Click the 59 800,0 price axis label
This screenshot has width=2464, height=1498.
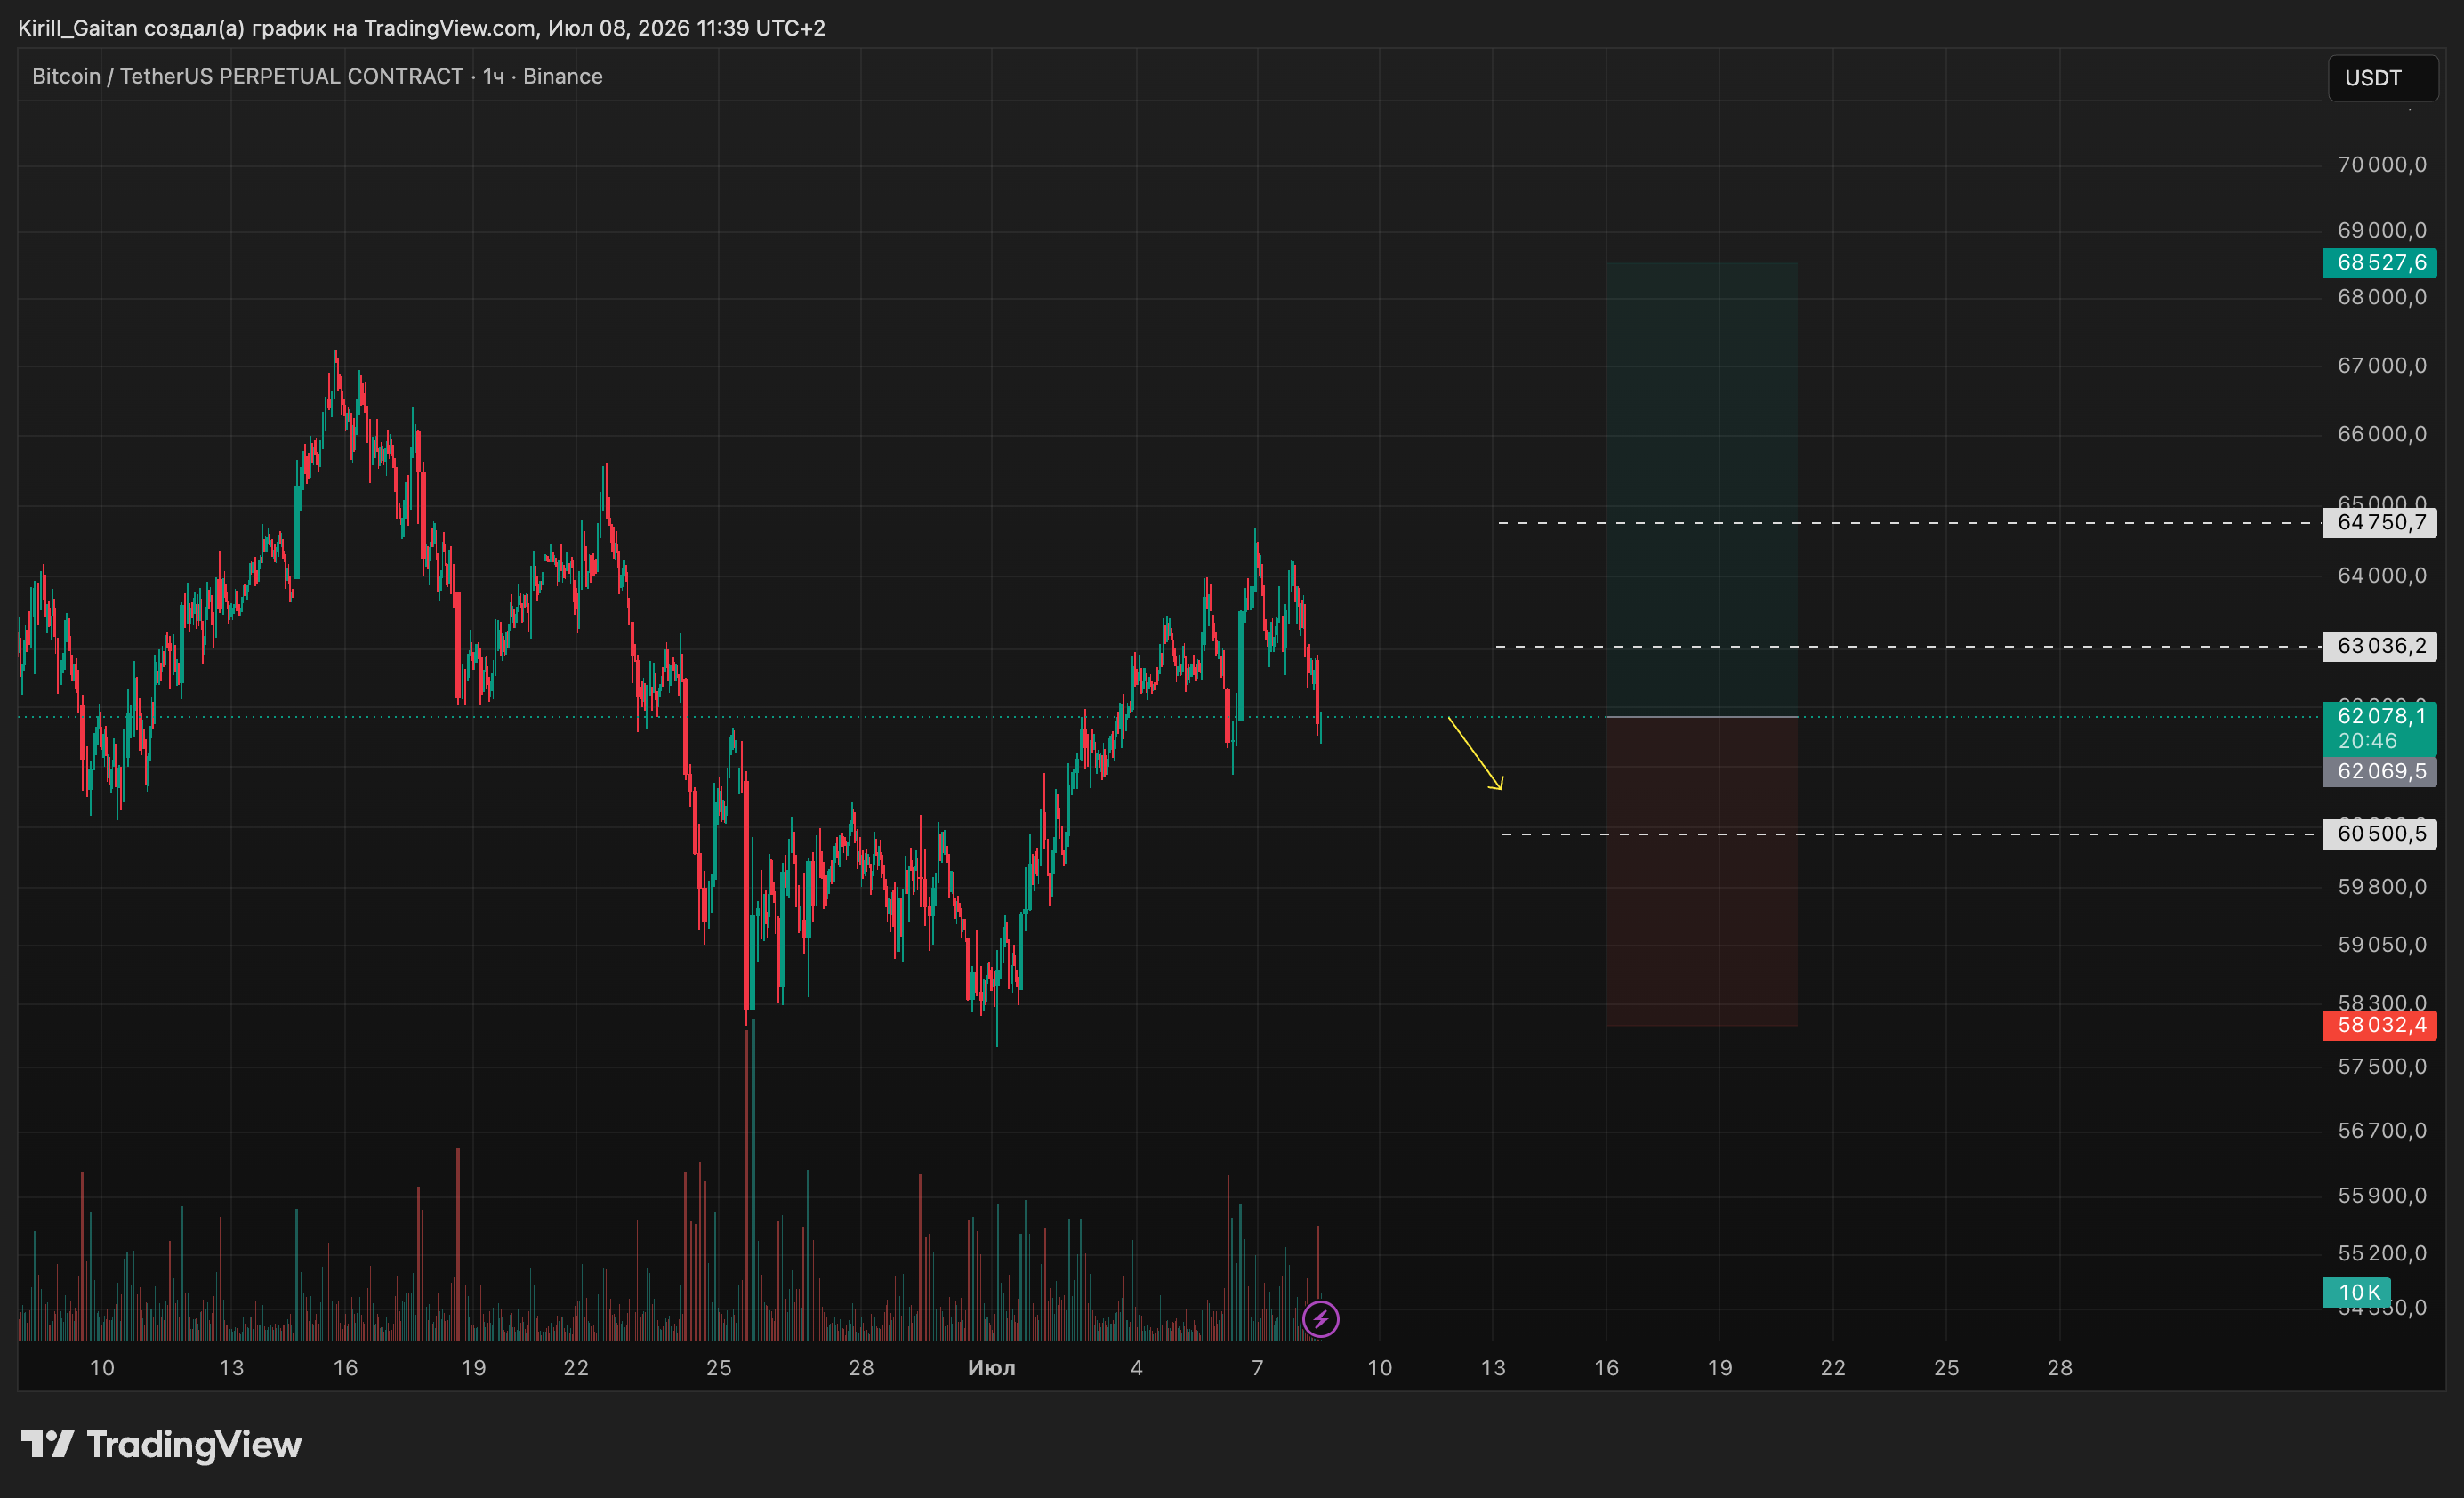(x=2382, y=886)
